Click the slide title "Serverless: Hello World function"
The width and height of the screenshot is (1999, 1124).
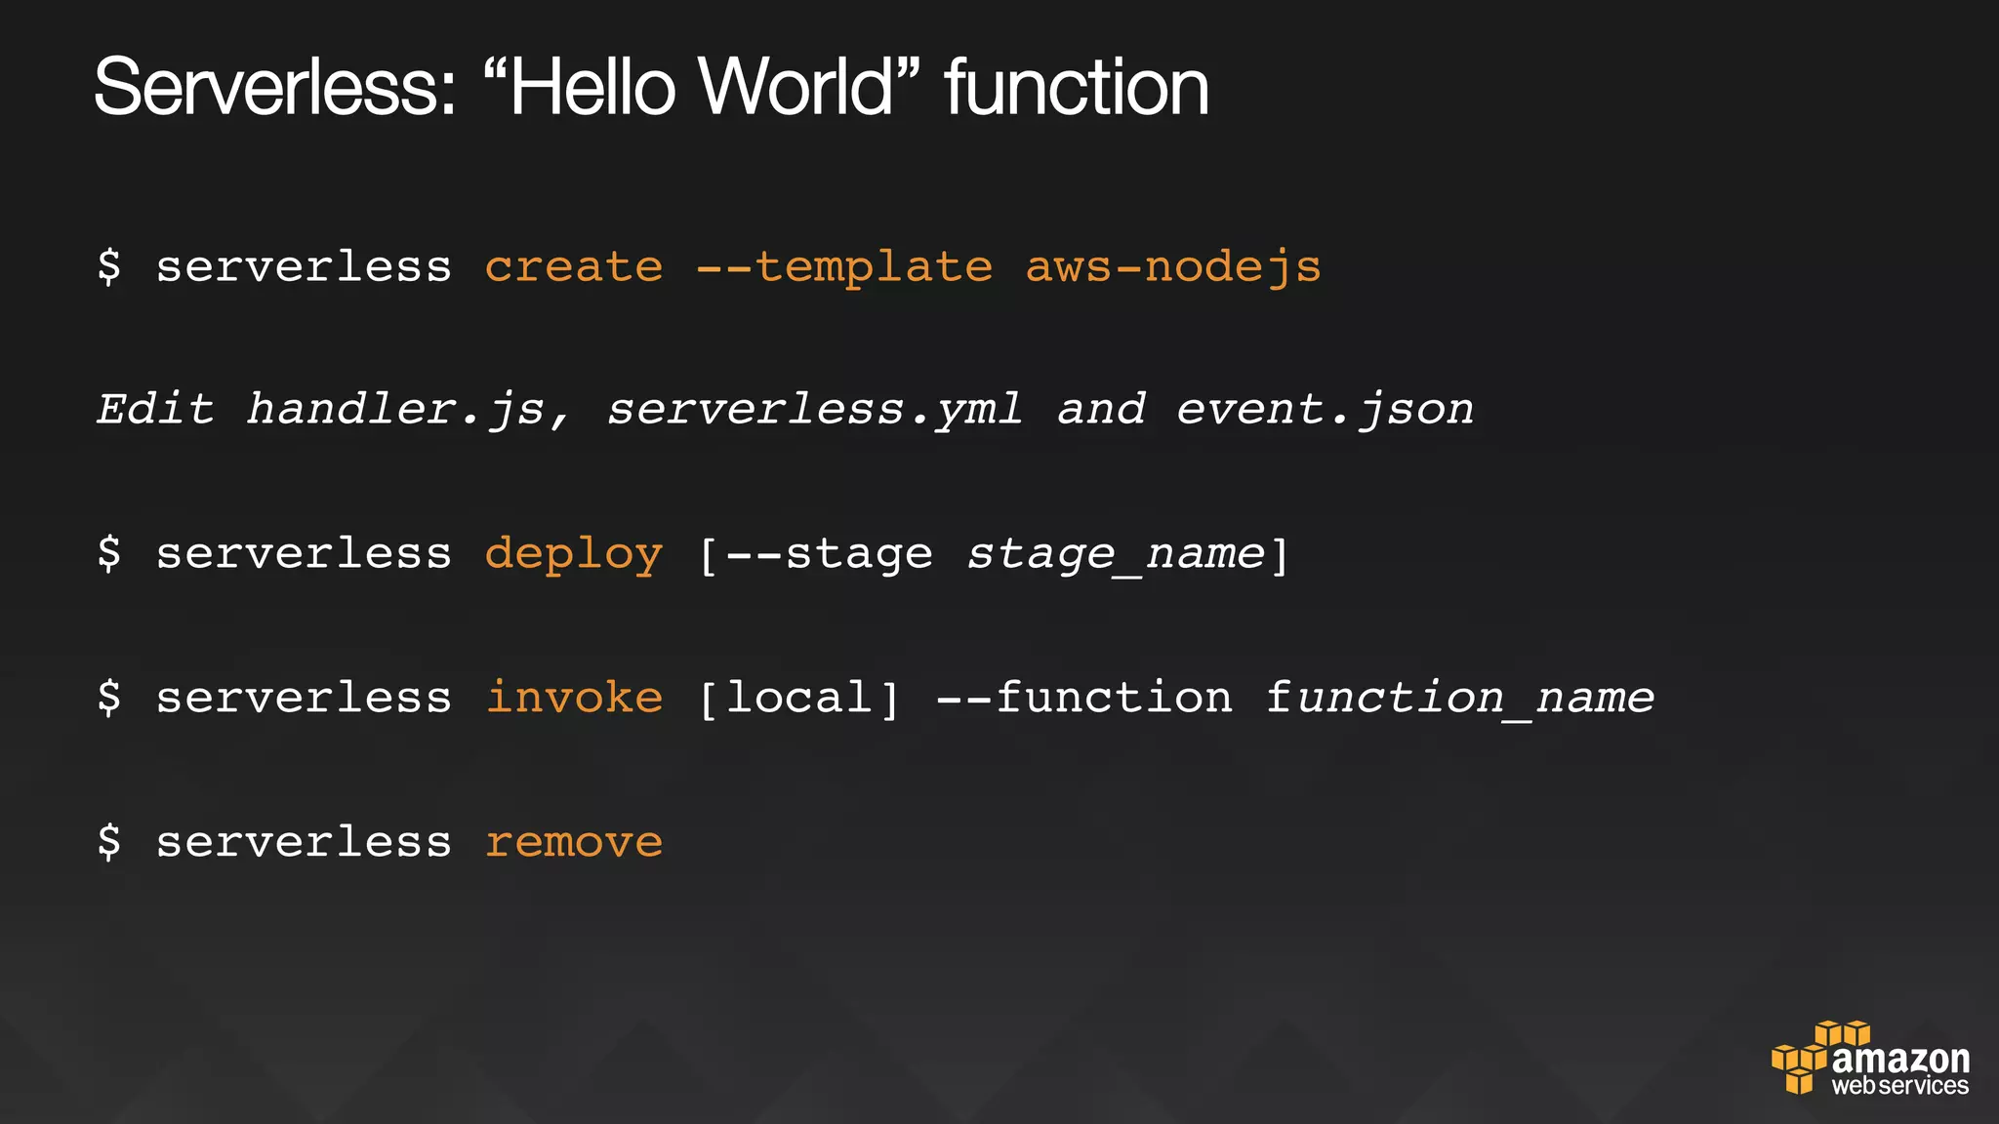point(651,88)
